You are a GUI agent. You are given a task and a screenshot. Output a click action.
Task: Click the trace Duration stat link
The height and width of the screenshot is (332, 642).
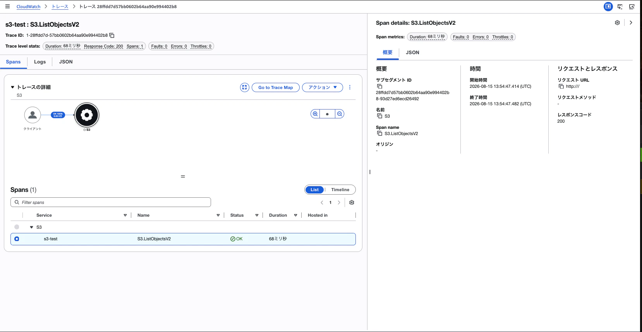pos(63,46)
